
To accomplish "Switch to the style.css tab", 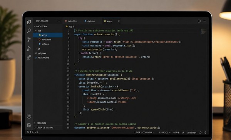I will tap(90, 21).
